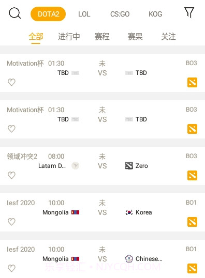Open the 赛程 schedule tab
The height and width of the screenshot is (278, 205).
[102, 37]
